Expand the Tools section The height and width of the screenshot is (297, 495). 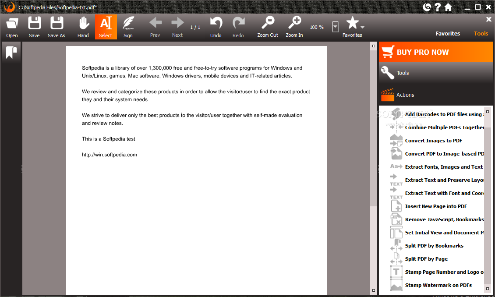point(436,73)
